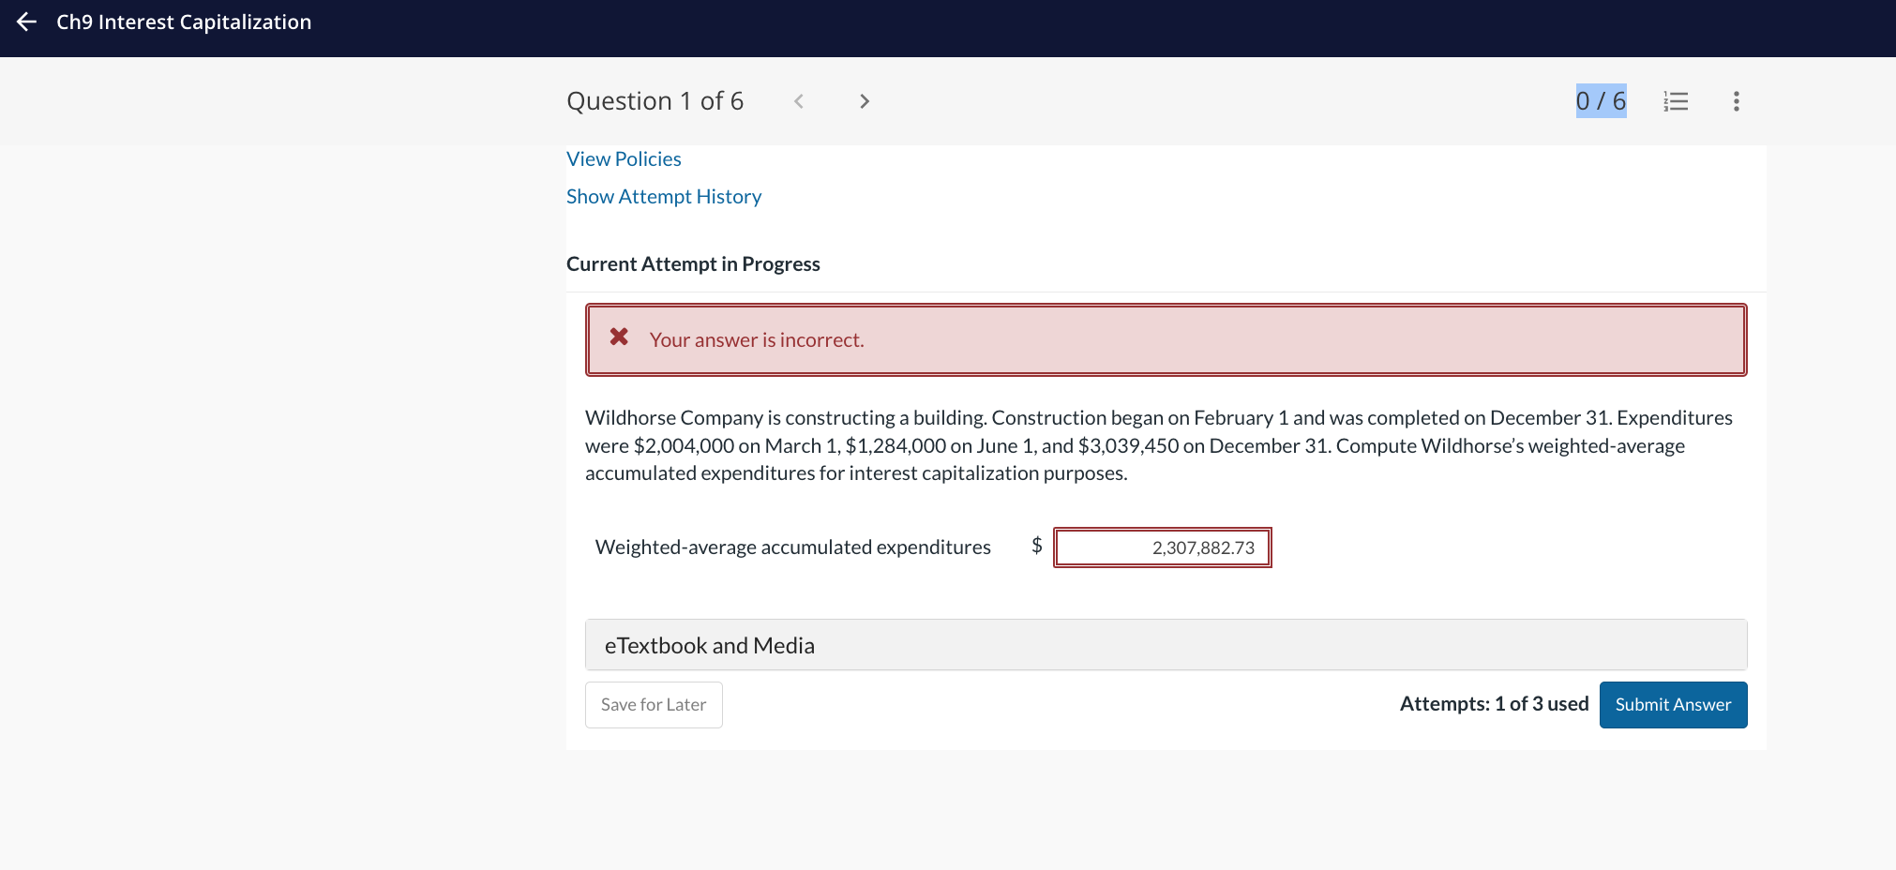This screenshot has height=870, width=1896.
Task: Expand the eTextbook and Media section
Action: 1166,645
